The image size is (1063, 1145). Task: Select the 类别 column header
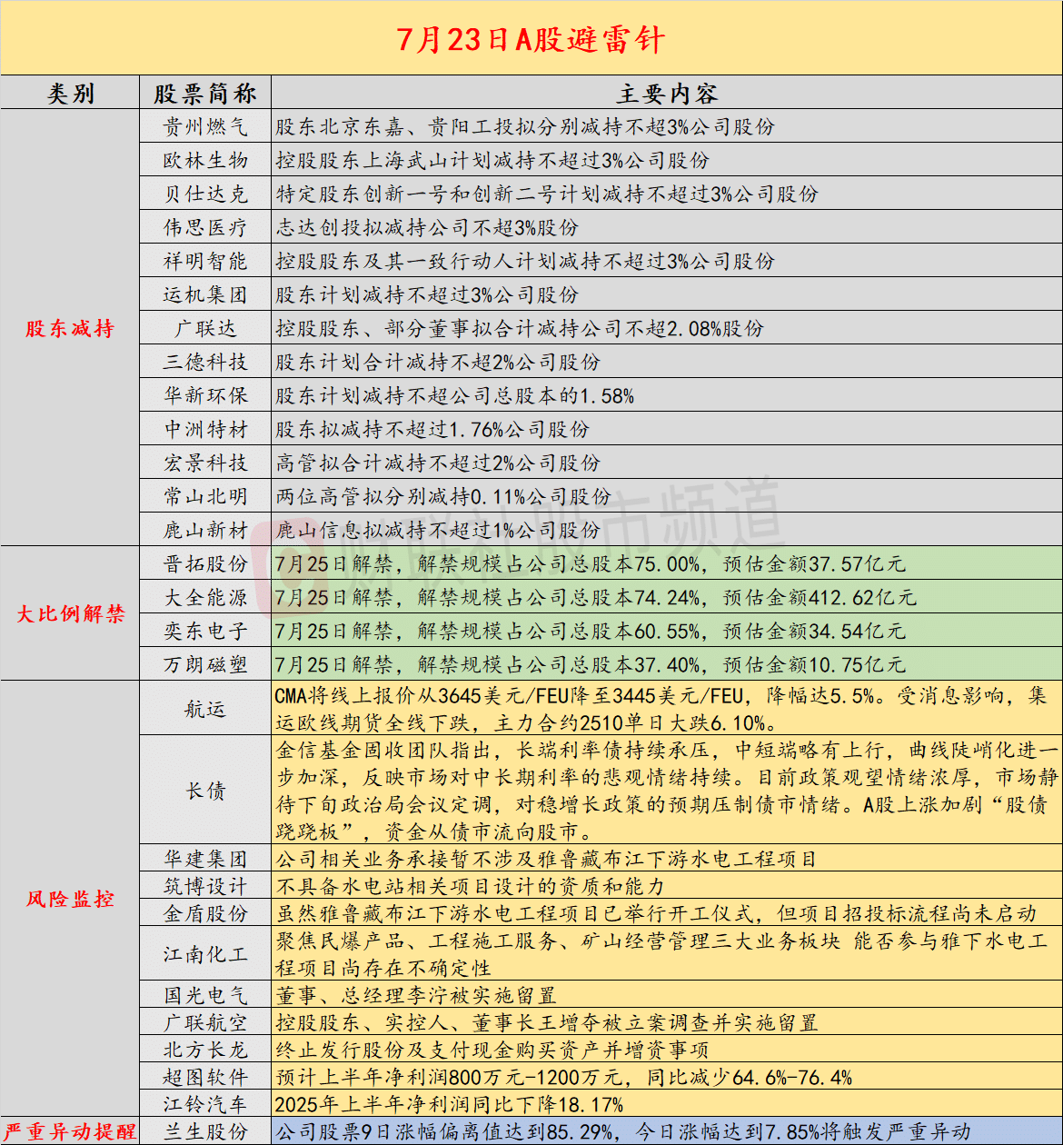[x=70, y=93]
